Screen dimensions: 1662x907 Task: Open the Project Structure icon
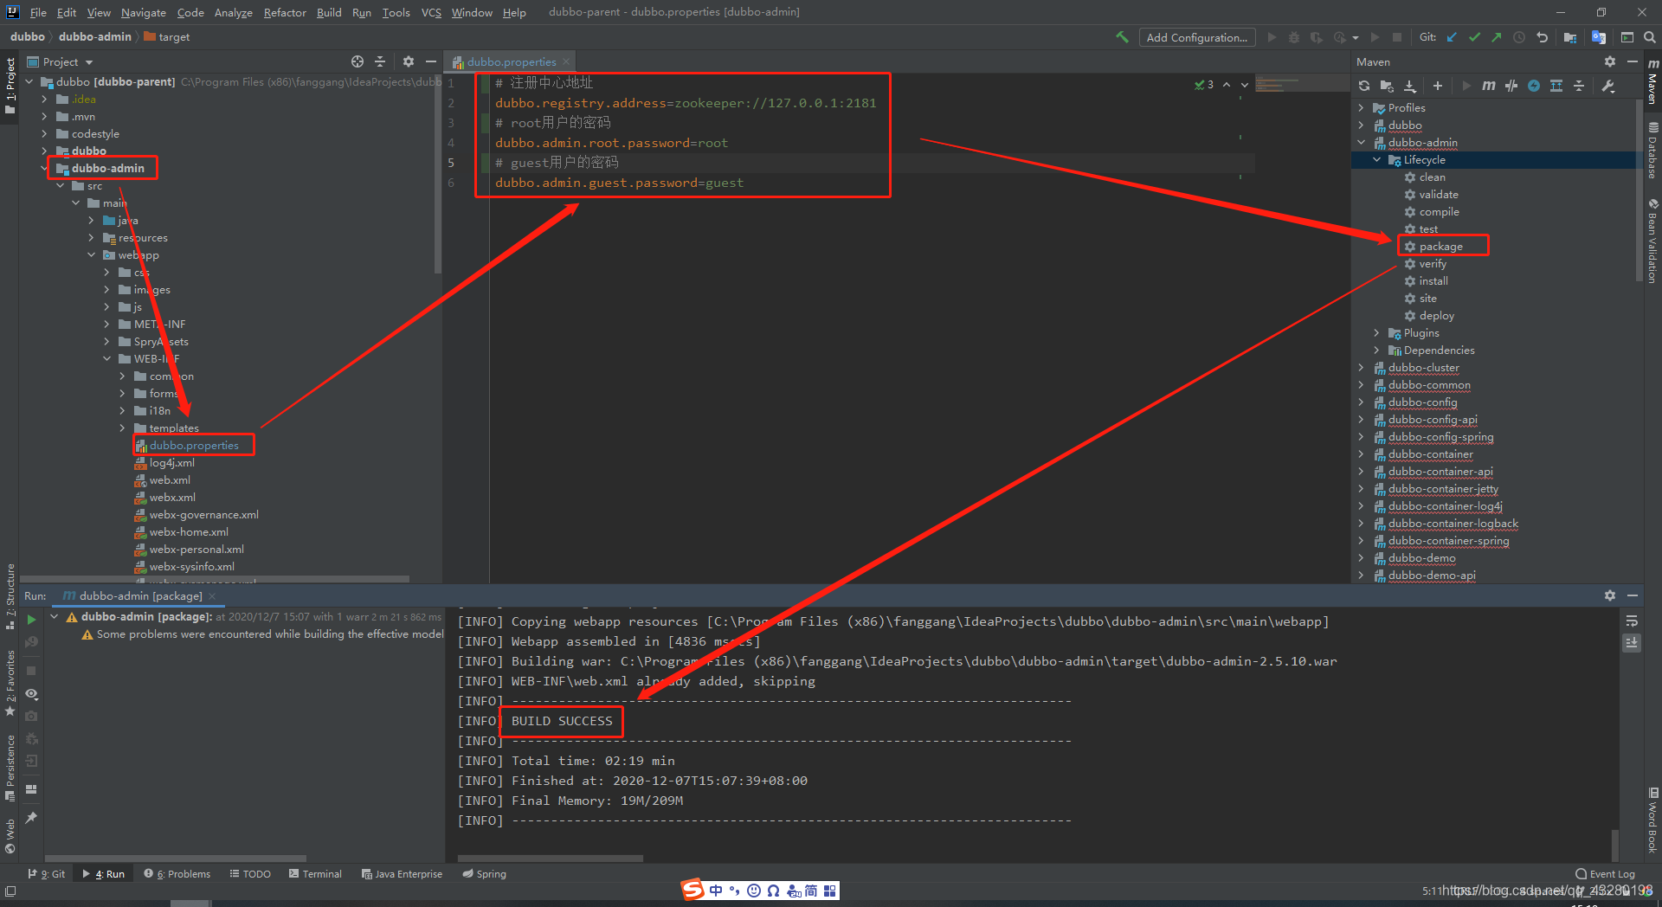click(x=1570, y=37)
